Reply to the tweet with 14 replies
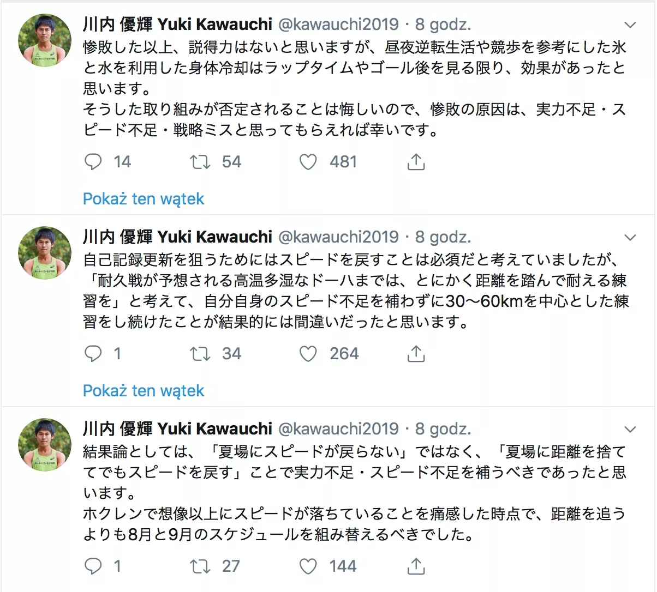 coord(93,162)
